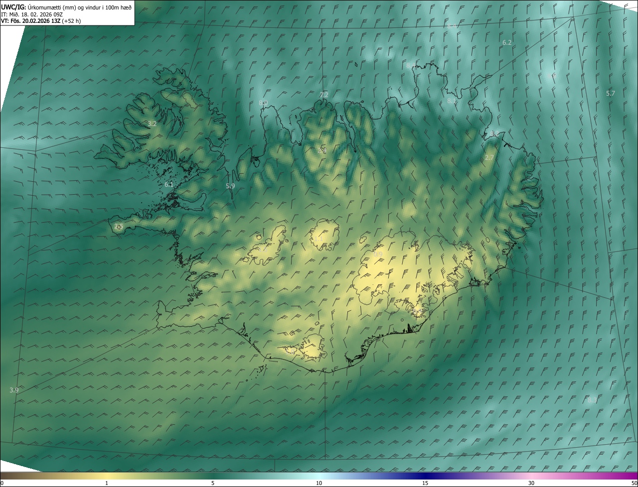Click the valid time 'VT: Fös. 20.02.2026 13Z (+52 h)'

point(41,21)
